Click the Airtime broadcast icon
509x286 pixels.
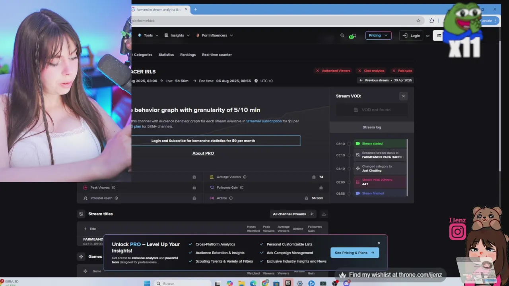point(212,198)
